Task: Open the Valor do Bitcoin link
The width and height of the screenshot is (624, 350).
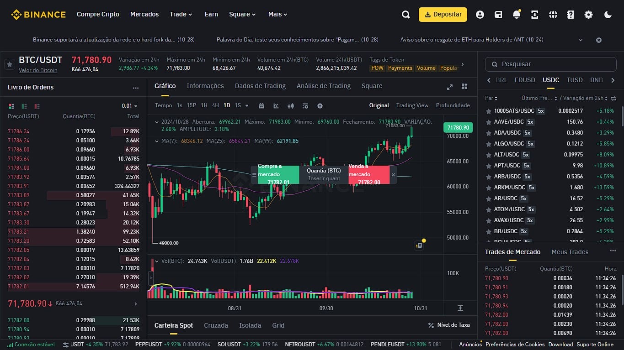Action: tap(38, 70)
